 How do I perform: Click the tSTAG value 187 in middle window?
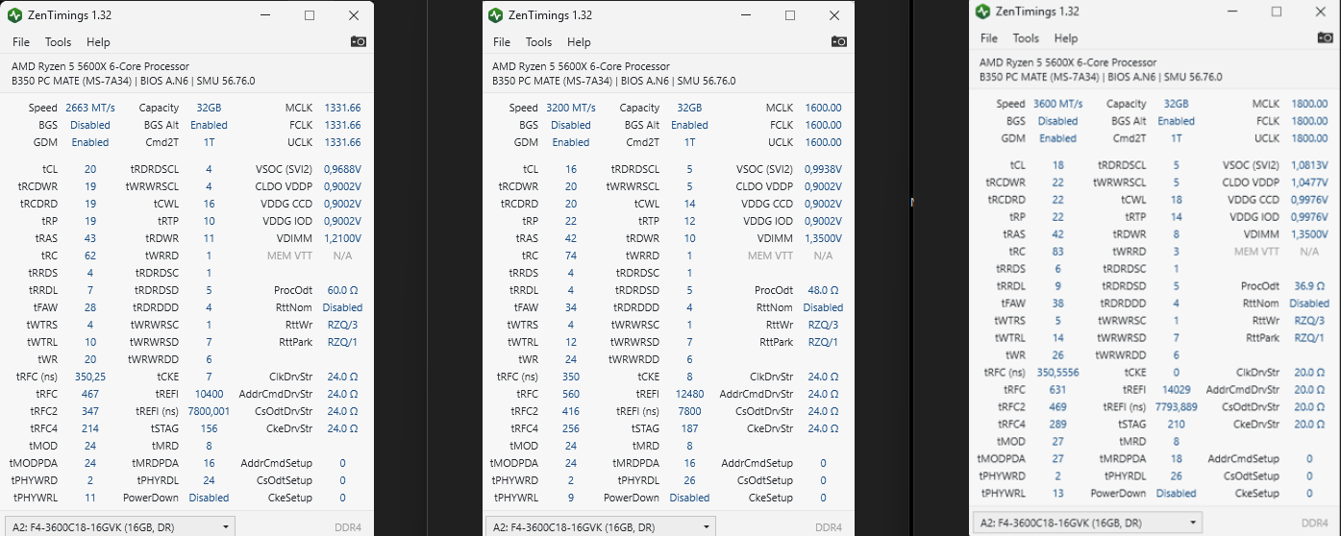pyautogui.click(x=689, y=428)
